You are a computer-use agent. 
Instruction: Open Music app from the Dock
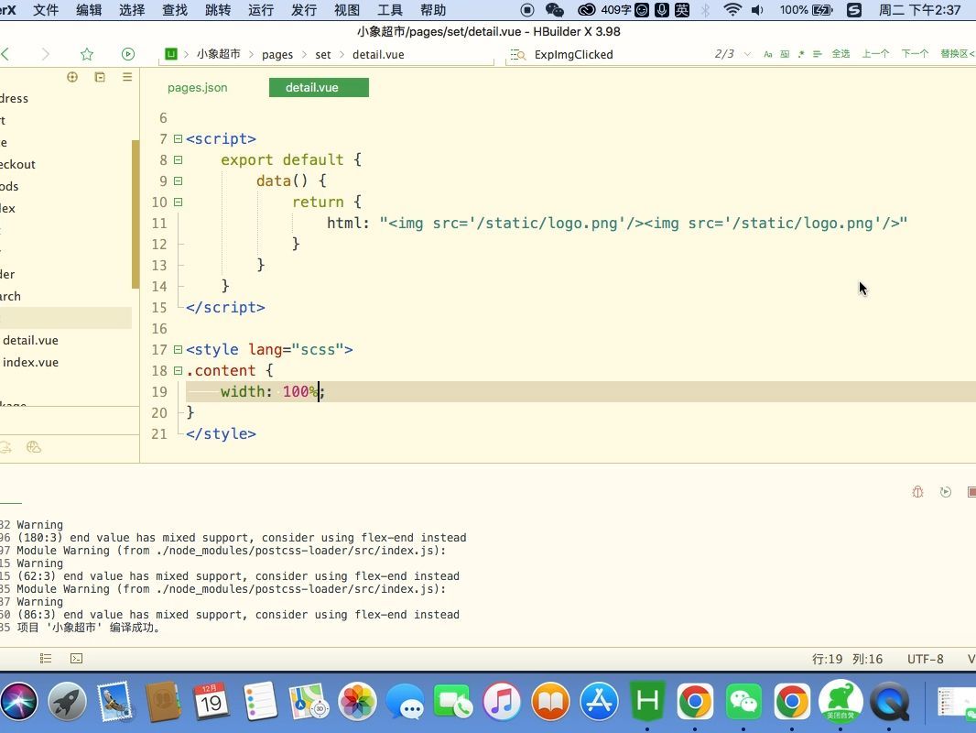(x=502, y=702)
